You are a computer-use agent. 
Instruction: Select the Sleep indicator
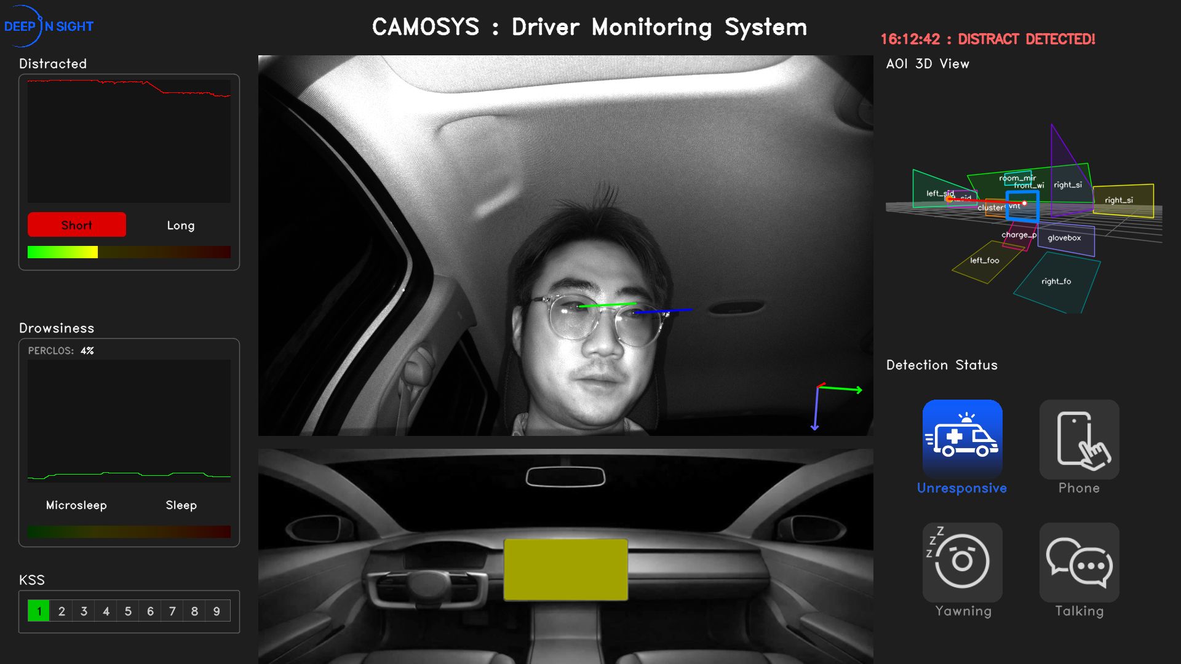pyautogui.click(x=181, y=505)
